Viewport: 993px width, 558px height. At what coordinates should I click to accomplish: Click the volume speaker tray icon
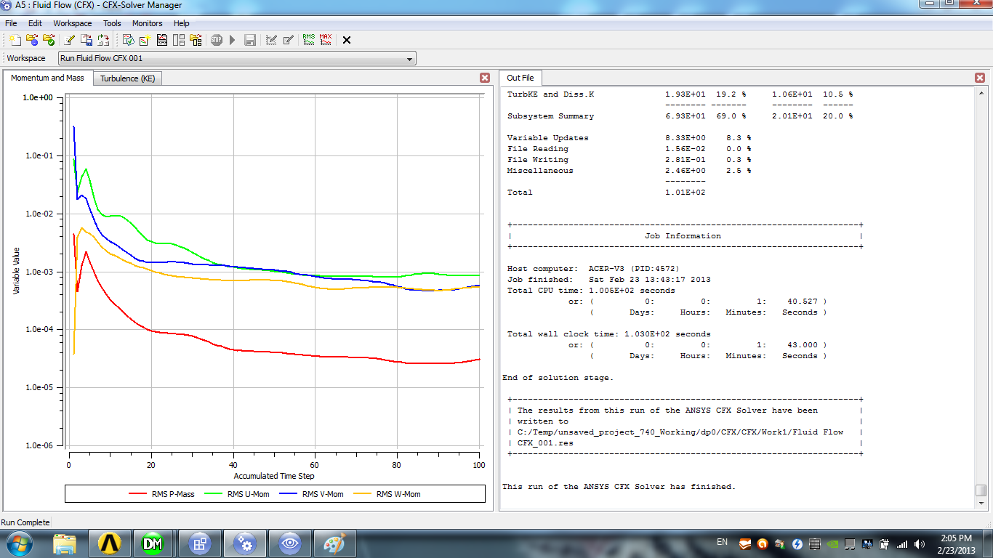[920, 543]
